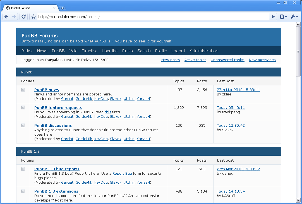The width and height of the screenshot is (302, 204).
Task: Reload the page with the refresh icon
Action: 23,17
